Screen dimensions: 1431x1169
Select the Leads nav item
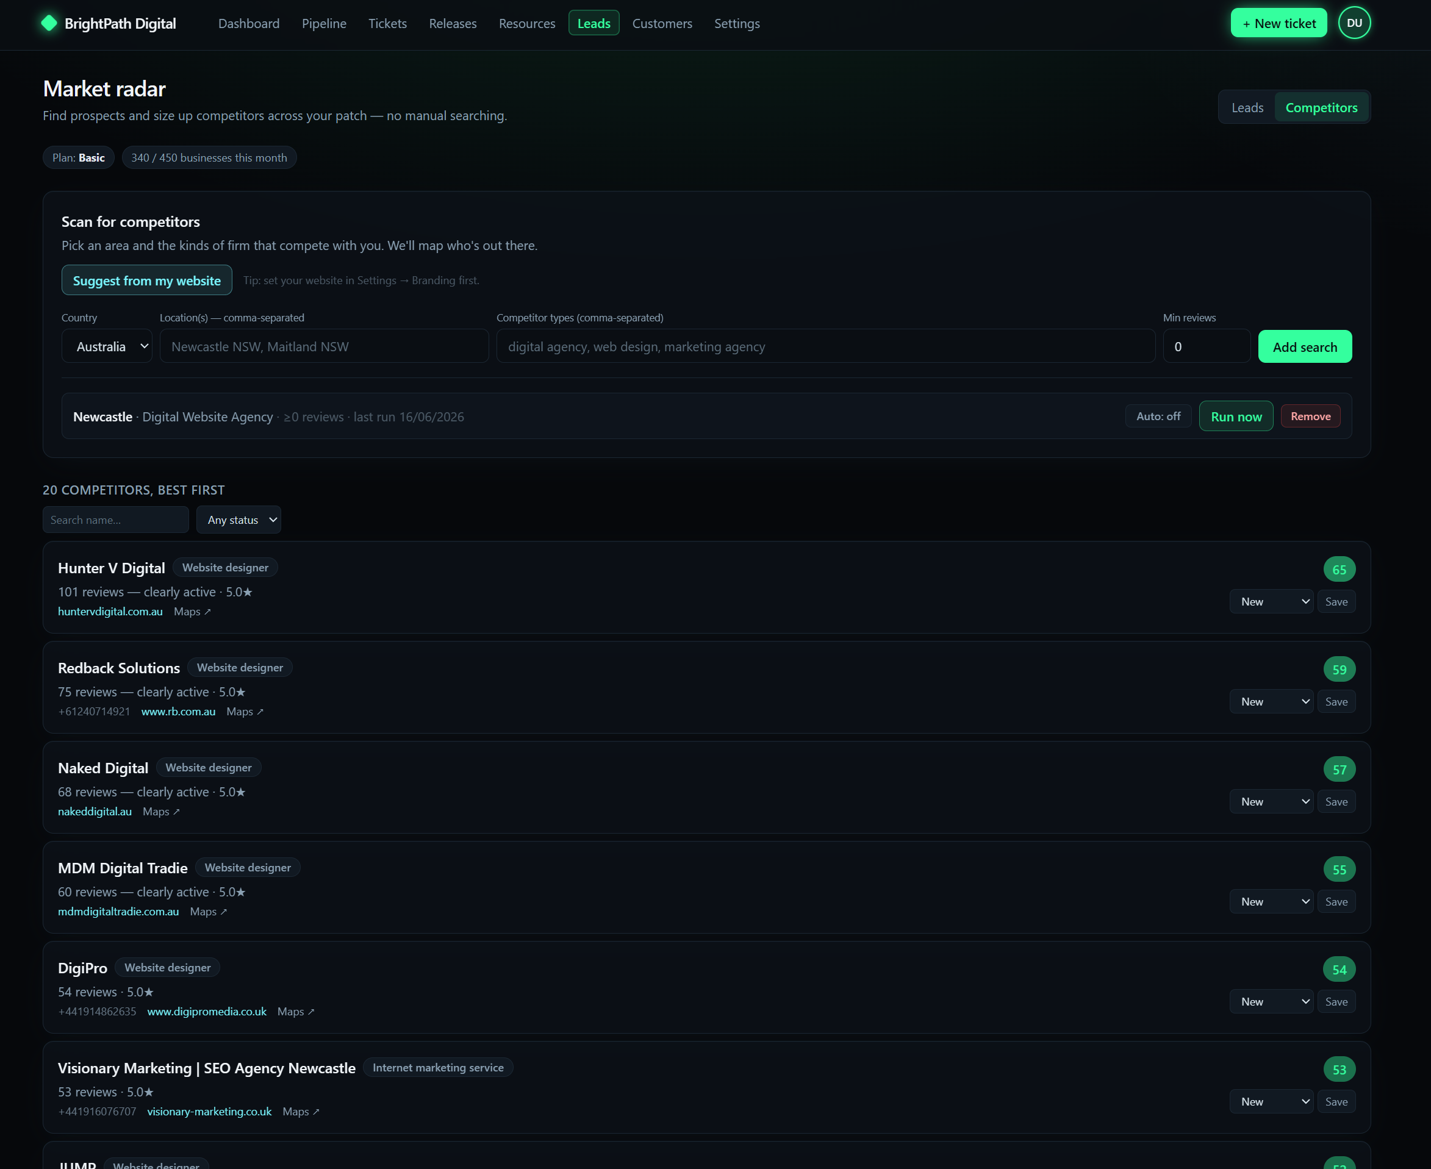coord(594,24)
